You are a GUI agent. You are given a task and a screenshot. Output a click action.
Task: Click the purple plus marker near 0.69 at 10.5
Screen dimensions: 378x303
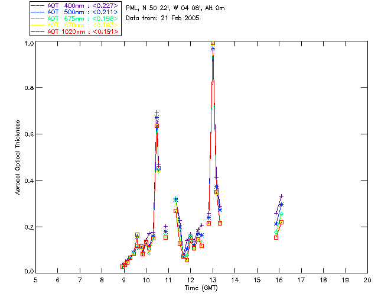[157, 112]
